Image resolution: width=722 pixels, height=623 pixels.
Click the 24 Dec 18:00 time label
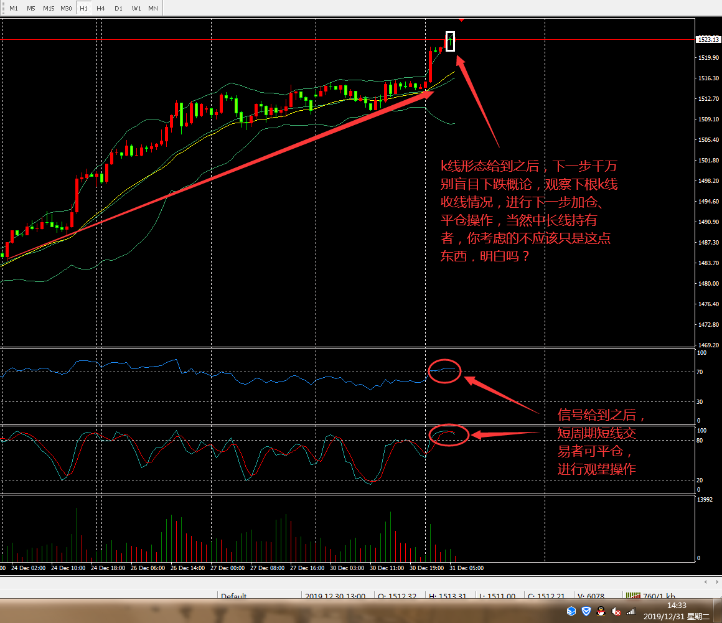click(x=108, y=568)
